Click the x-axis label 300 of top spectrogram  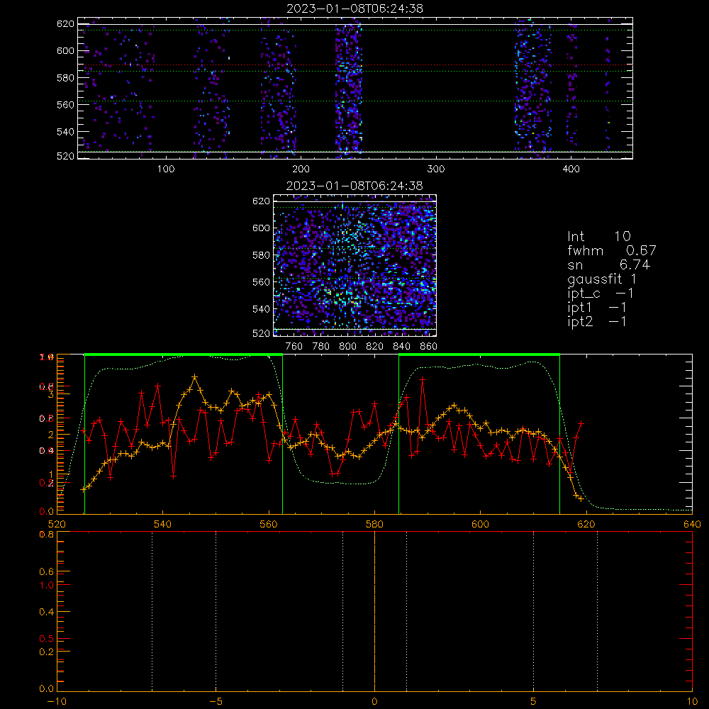click(436, 169)
